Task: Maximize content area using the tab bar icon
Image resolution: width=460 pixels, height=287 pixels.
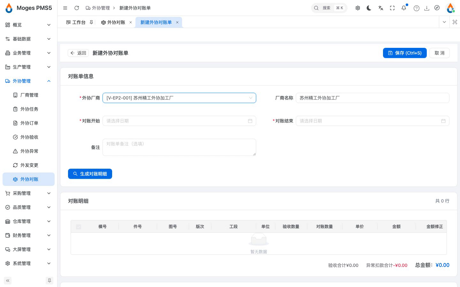Action: click(x=455, y=22)
